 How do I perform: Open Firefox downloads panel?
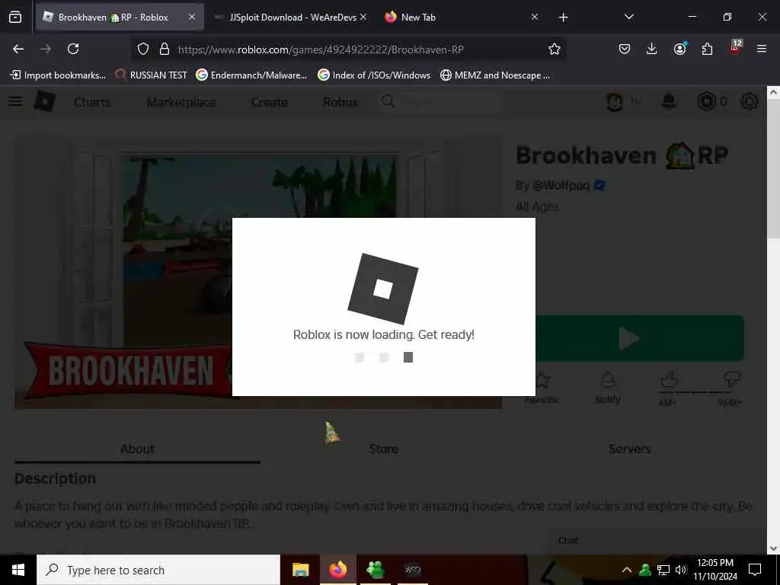click(x=652, y=49)
